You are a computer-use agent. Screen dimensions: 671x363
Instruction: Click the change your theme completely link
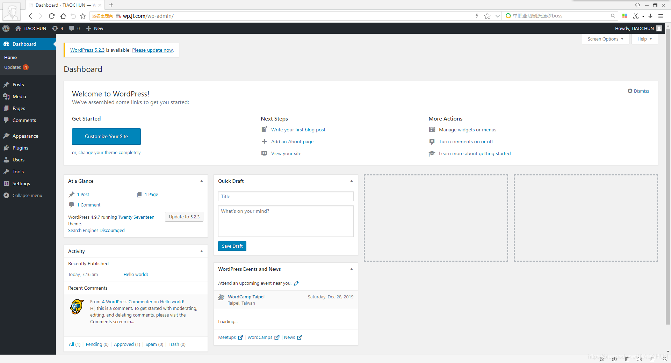[109, 152]
